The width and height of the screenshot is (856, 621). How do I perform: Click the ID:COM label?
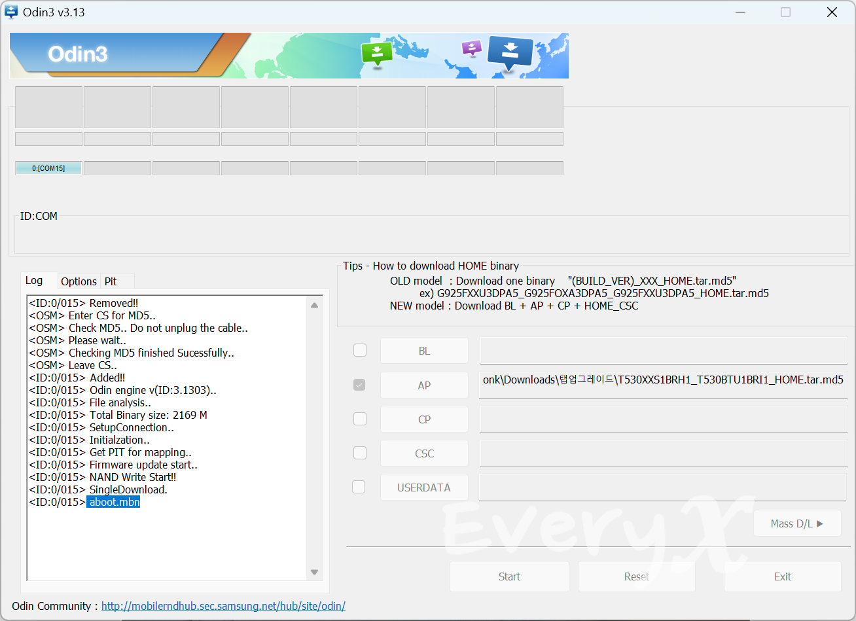coord(39,216)
